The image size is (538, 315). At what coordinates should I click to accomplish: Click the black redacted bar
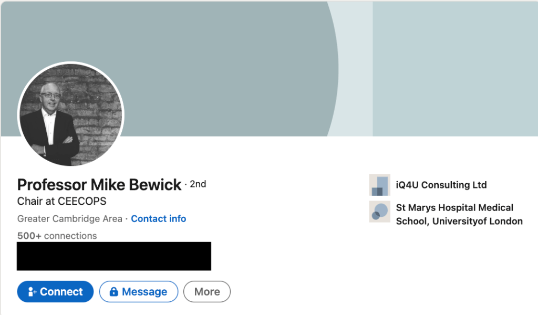coord(113,256)
